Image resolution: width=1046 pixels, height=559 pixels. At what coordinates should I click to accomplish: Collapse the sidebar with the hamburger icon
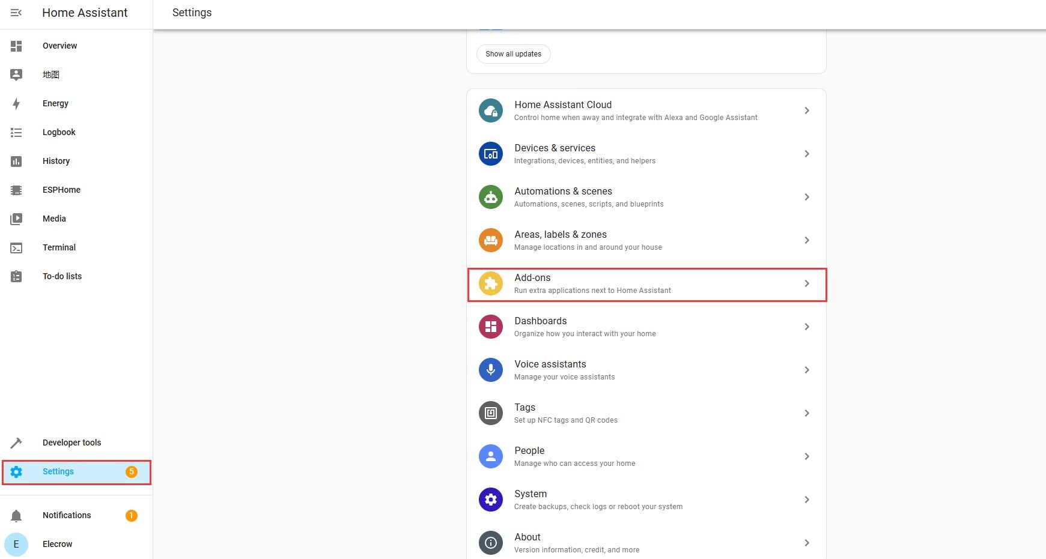(x=16, y=13)
